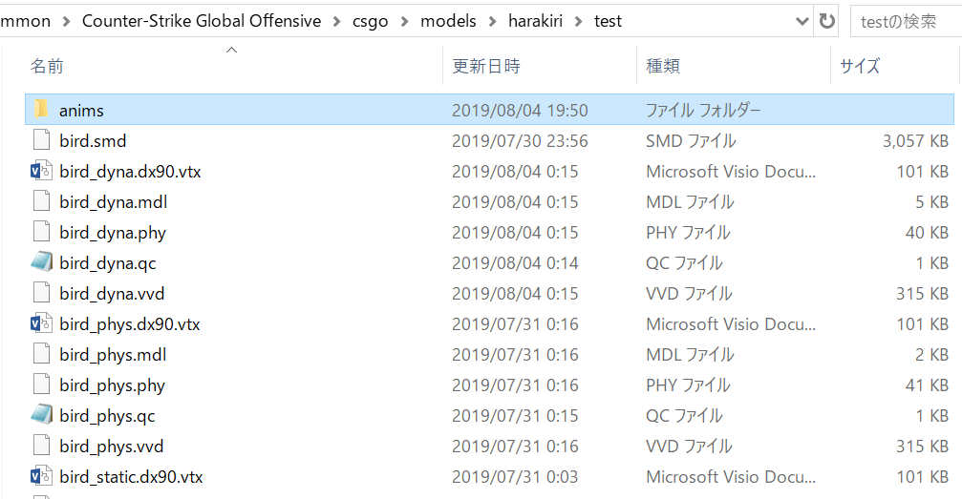Sort files by the サイズ column header
Viewport: 962px width, 499px height.
860,67
